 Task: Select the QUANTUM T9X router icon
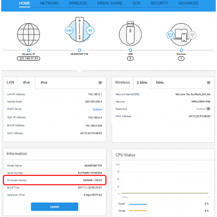[79, 30]
